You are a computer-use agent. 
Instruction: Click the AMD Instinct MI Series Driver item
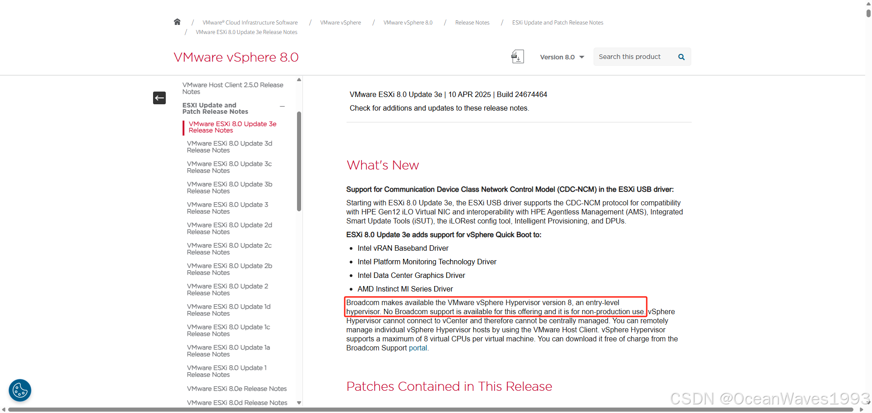point(405,289)
